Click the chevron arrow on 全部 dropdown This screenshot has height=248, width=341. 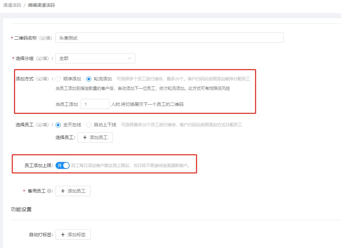coord(130,58)
